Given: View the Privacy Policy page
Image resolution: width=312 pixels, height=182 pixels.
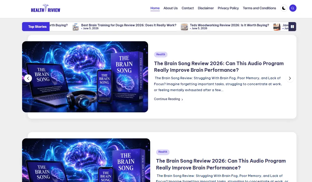Looking at the screenshot, I should 228,8.
